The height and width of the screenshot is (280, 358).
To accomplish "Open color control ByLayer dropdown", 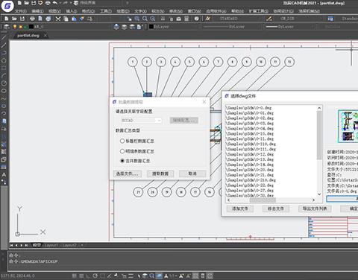I will 173,27.
